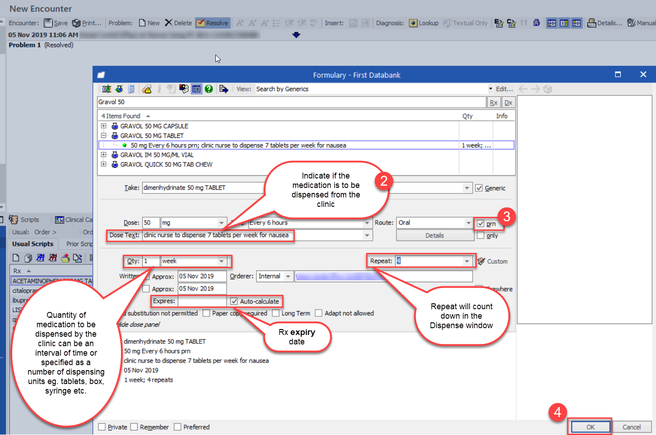Viewport: 656px width, 435px height.
Task: Click the Custom repeat icon
Action: pyautogui.click(x=481, y=261)
